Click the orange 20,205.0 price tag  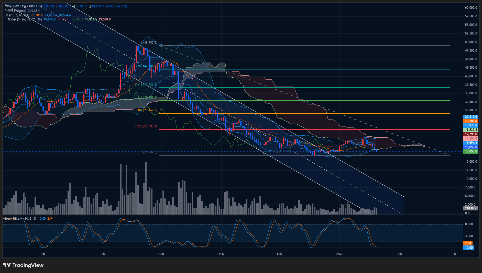coord(471,121)
